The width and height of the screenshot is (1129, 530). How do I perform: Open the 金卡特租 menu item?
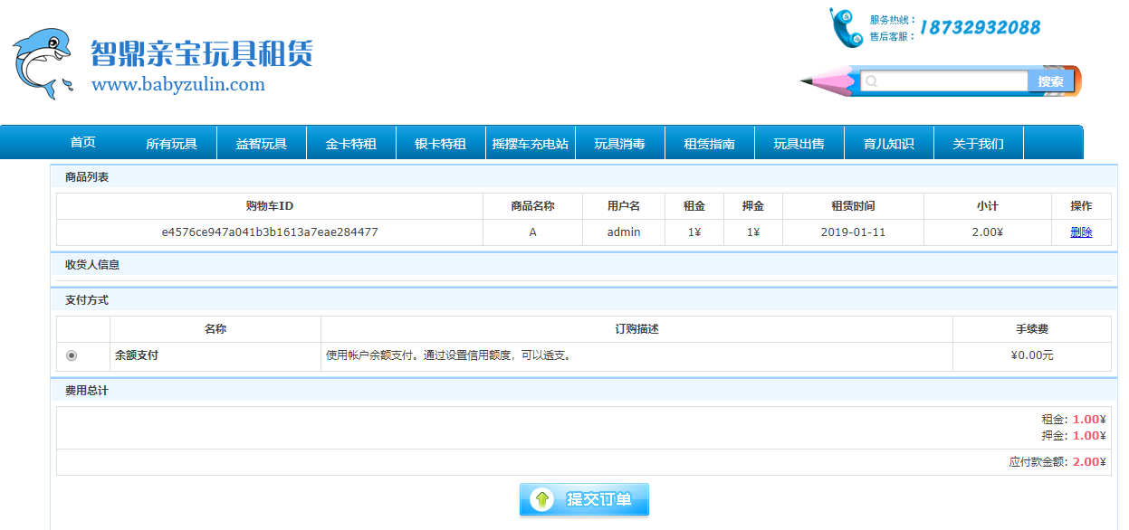point(350,144)
